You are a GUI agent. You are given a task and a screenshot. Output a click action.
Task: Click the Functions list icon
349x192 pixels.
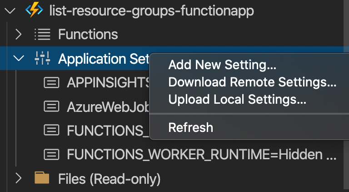pyautogui.click(x=42, y=34)
